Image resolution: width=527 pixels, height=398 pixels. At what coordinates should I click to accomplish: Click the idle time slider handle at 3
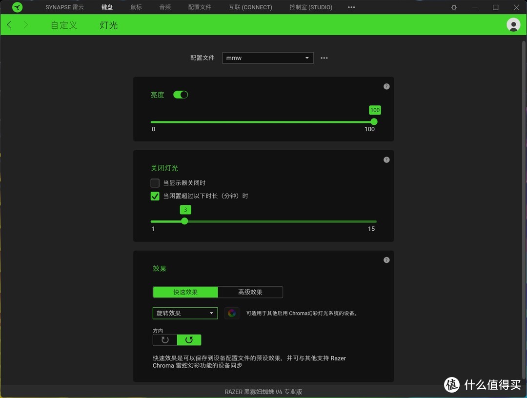pos(184,221)
